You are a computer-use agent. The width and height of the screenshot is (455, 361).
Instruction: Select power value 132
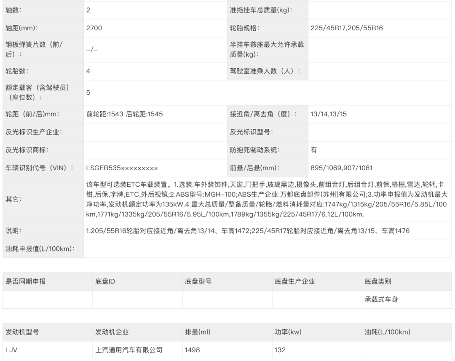coord(280,350)
